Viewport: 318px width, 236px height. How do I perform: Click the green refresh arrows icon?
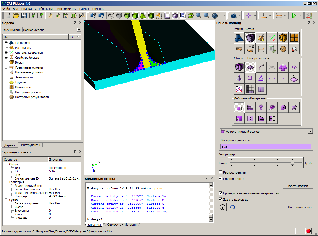191,16
